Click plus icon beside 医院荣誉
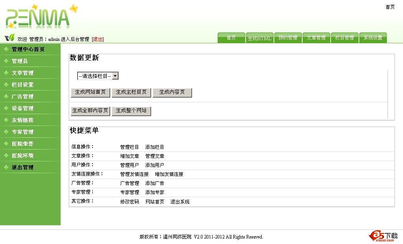This screenshot has height=244, width=403. pyautogui.click(x=6, y=144)
